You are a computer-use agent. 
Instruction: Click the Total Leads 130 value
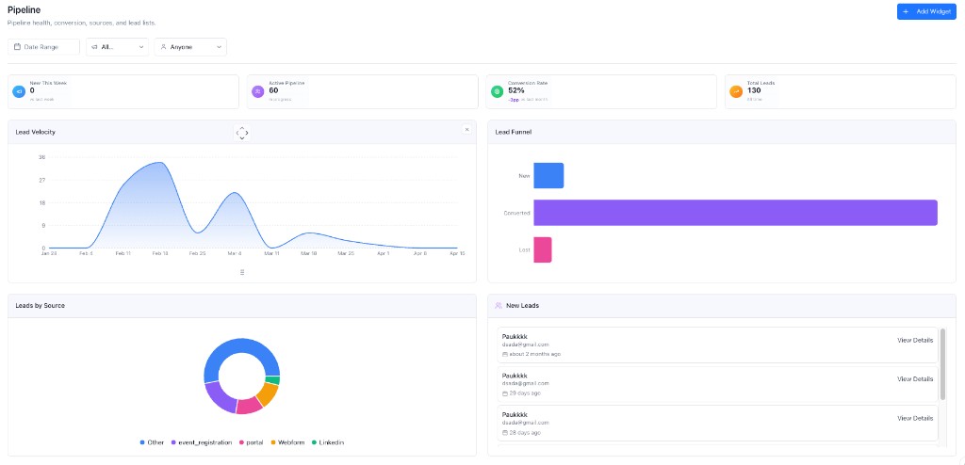754,90
